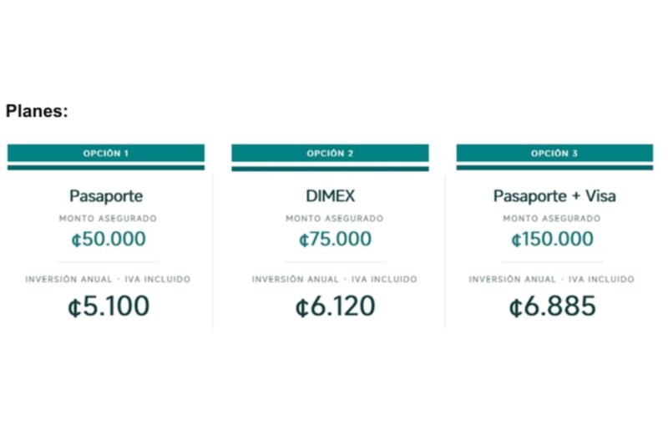Image resolution: width=668 pixels, height=445 pixels.
Task: Click Inversión Anual label in Opción 3
Action: coord(513,280)
